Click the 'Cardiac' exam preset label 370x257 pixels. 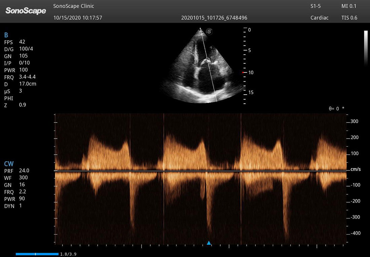click(320, 18)
